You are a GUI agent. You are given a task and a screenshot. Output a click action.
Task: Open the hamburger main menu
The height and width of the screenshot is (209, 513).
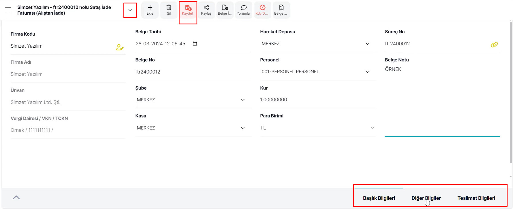pos(8,10)
